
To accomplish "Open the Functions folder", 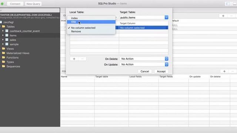I will [x=12, y=58].
